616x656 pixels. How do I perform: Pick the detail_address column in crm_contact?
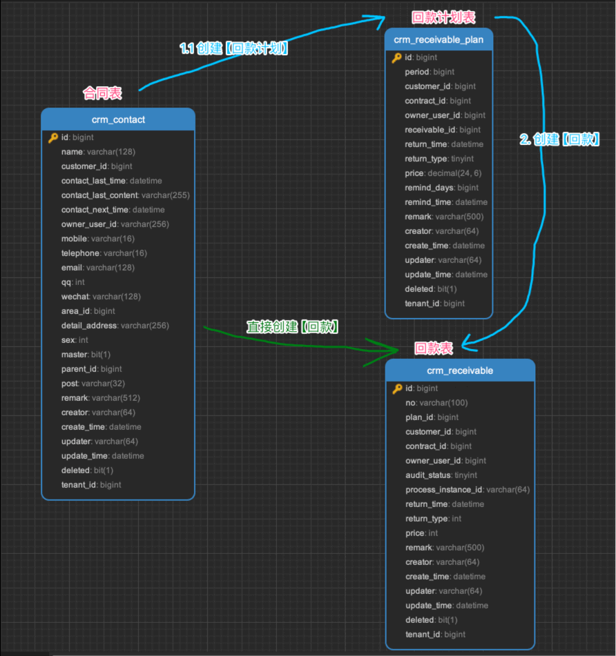click(115, 326)
